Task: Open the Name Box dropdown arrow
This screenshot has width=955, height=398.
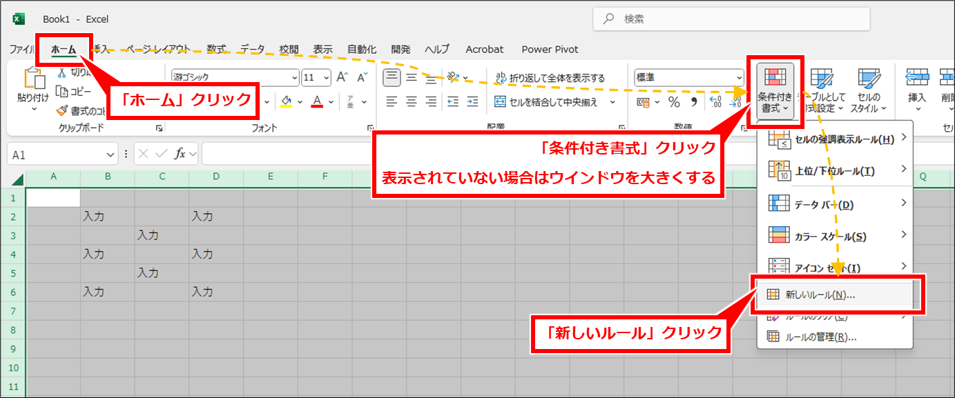Action: coord(111,155)
